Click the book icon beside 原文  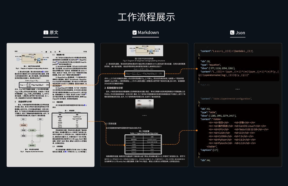(46, 33)
